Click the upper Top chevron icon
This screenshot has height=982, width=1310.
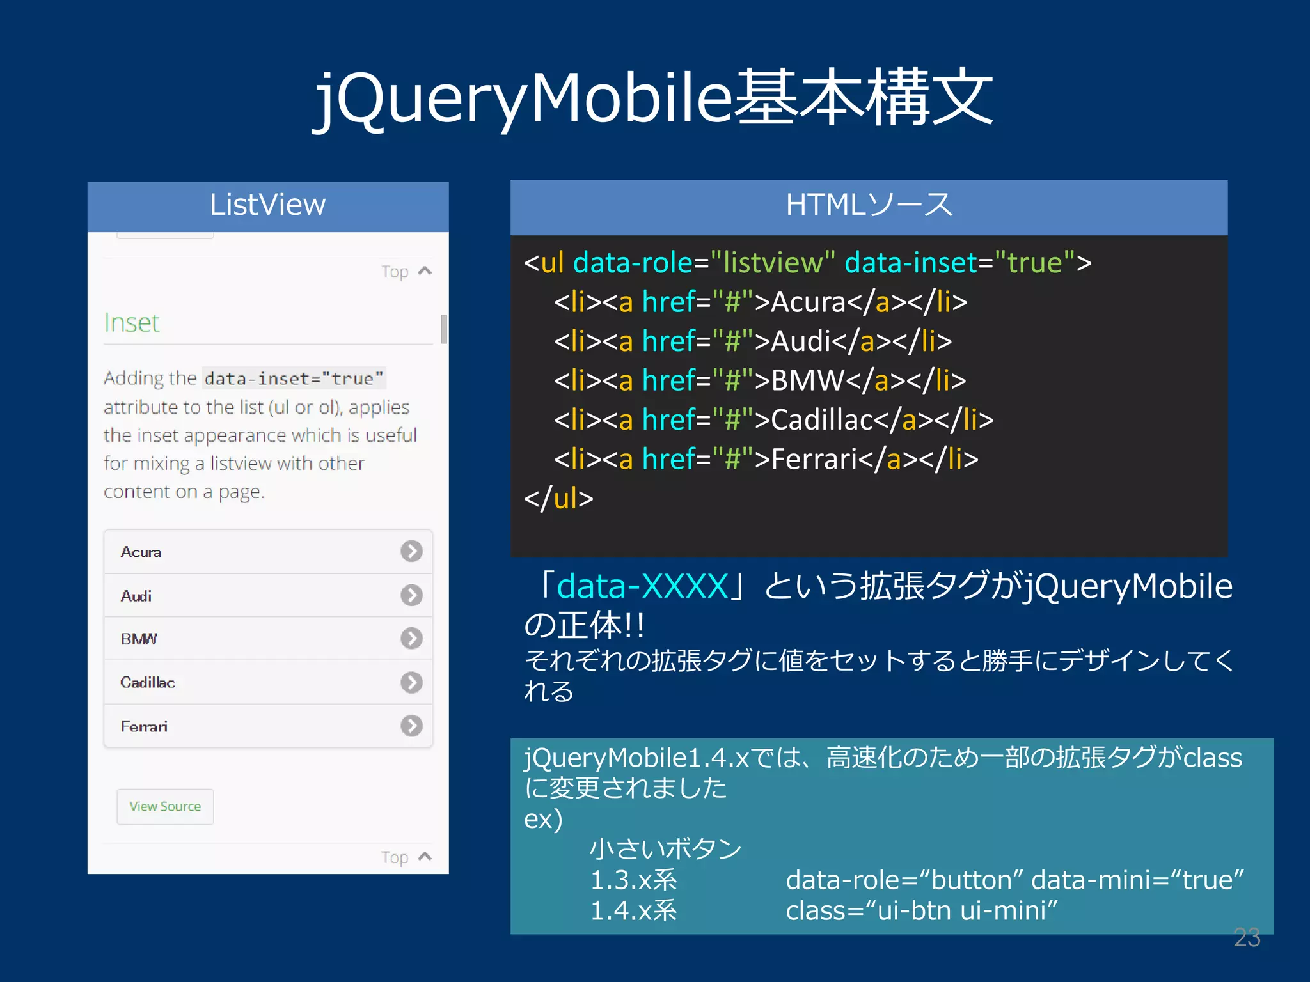click(x=425, y=271)
